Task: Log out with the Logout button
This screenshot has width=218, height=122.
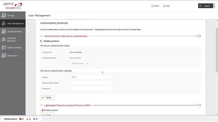Action: tap(205, 6)
